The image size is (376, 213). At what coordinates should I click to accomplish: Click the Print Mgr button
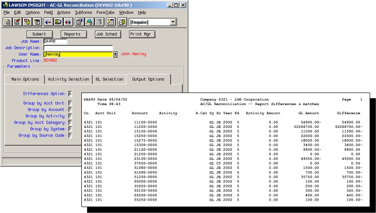pos(142,34)
